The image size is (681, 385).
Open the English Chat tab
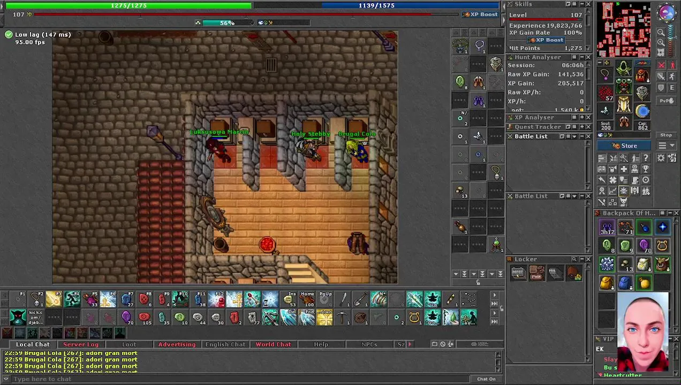[x=225, y=344]
